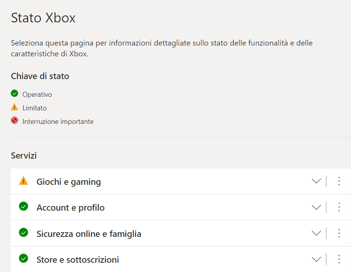Expand the Sicurezza online e famiglia chevron
Image resolution: width=351 pixels, height=272 pixels.
coord(316,233)
